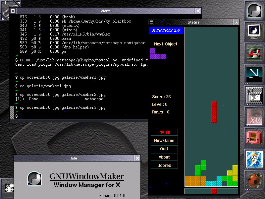Launch the heartbeat graph monitor dock icon
The image size is (265, 199).
[x=254, y=53]
